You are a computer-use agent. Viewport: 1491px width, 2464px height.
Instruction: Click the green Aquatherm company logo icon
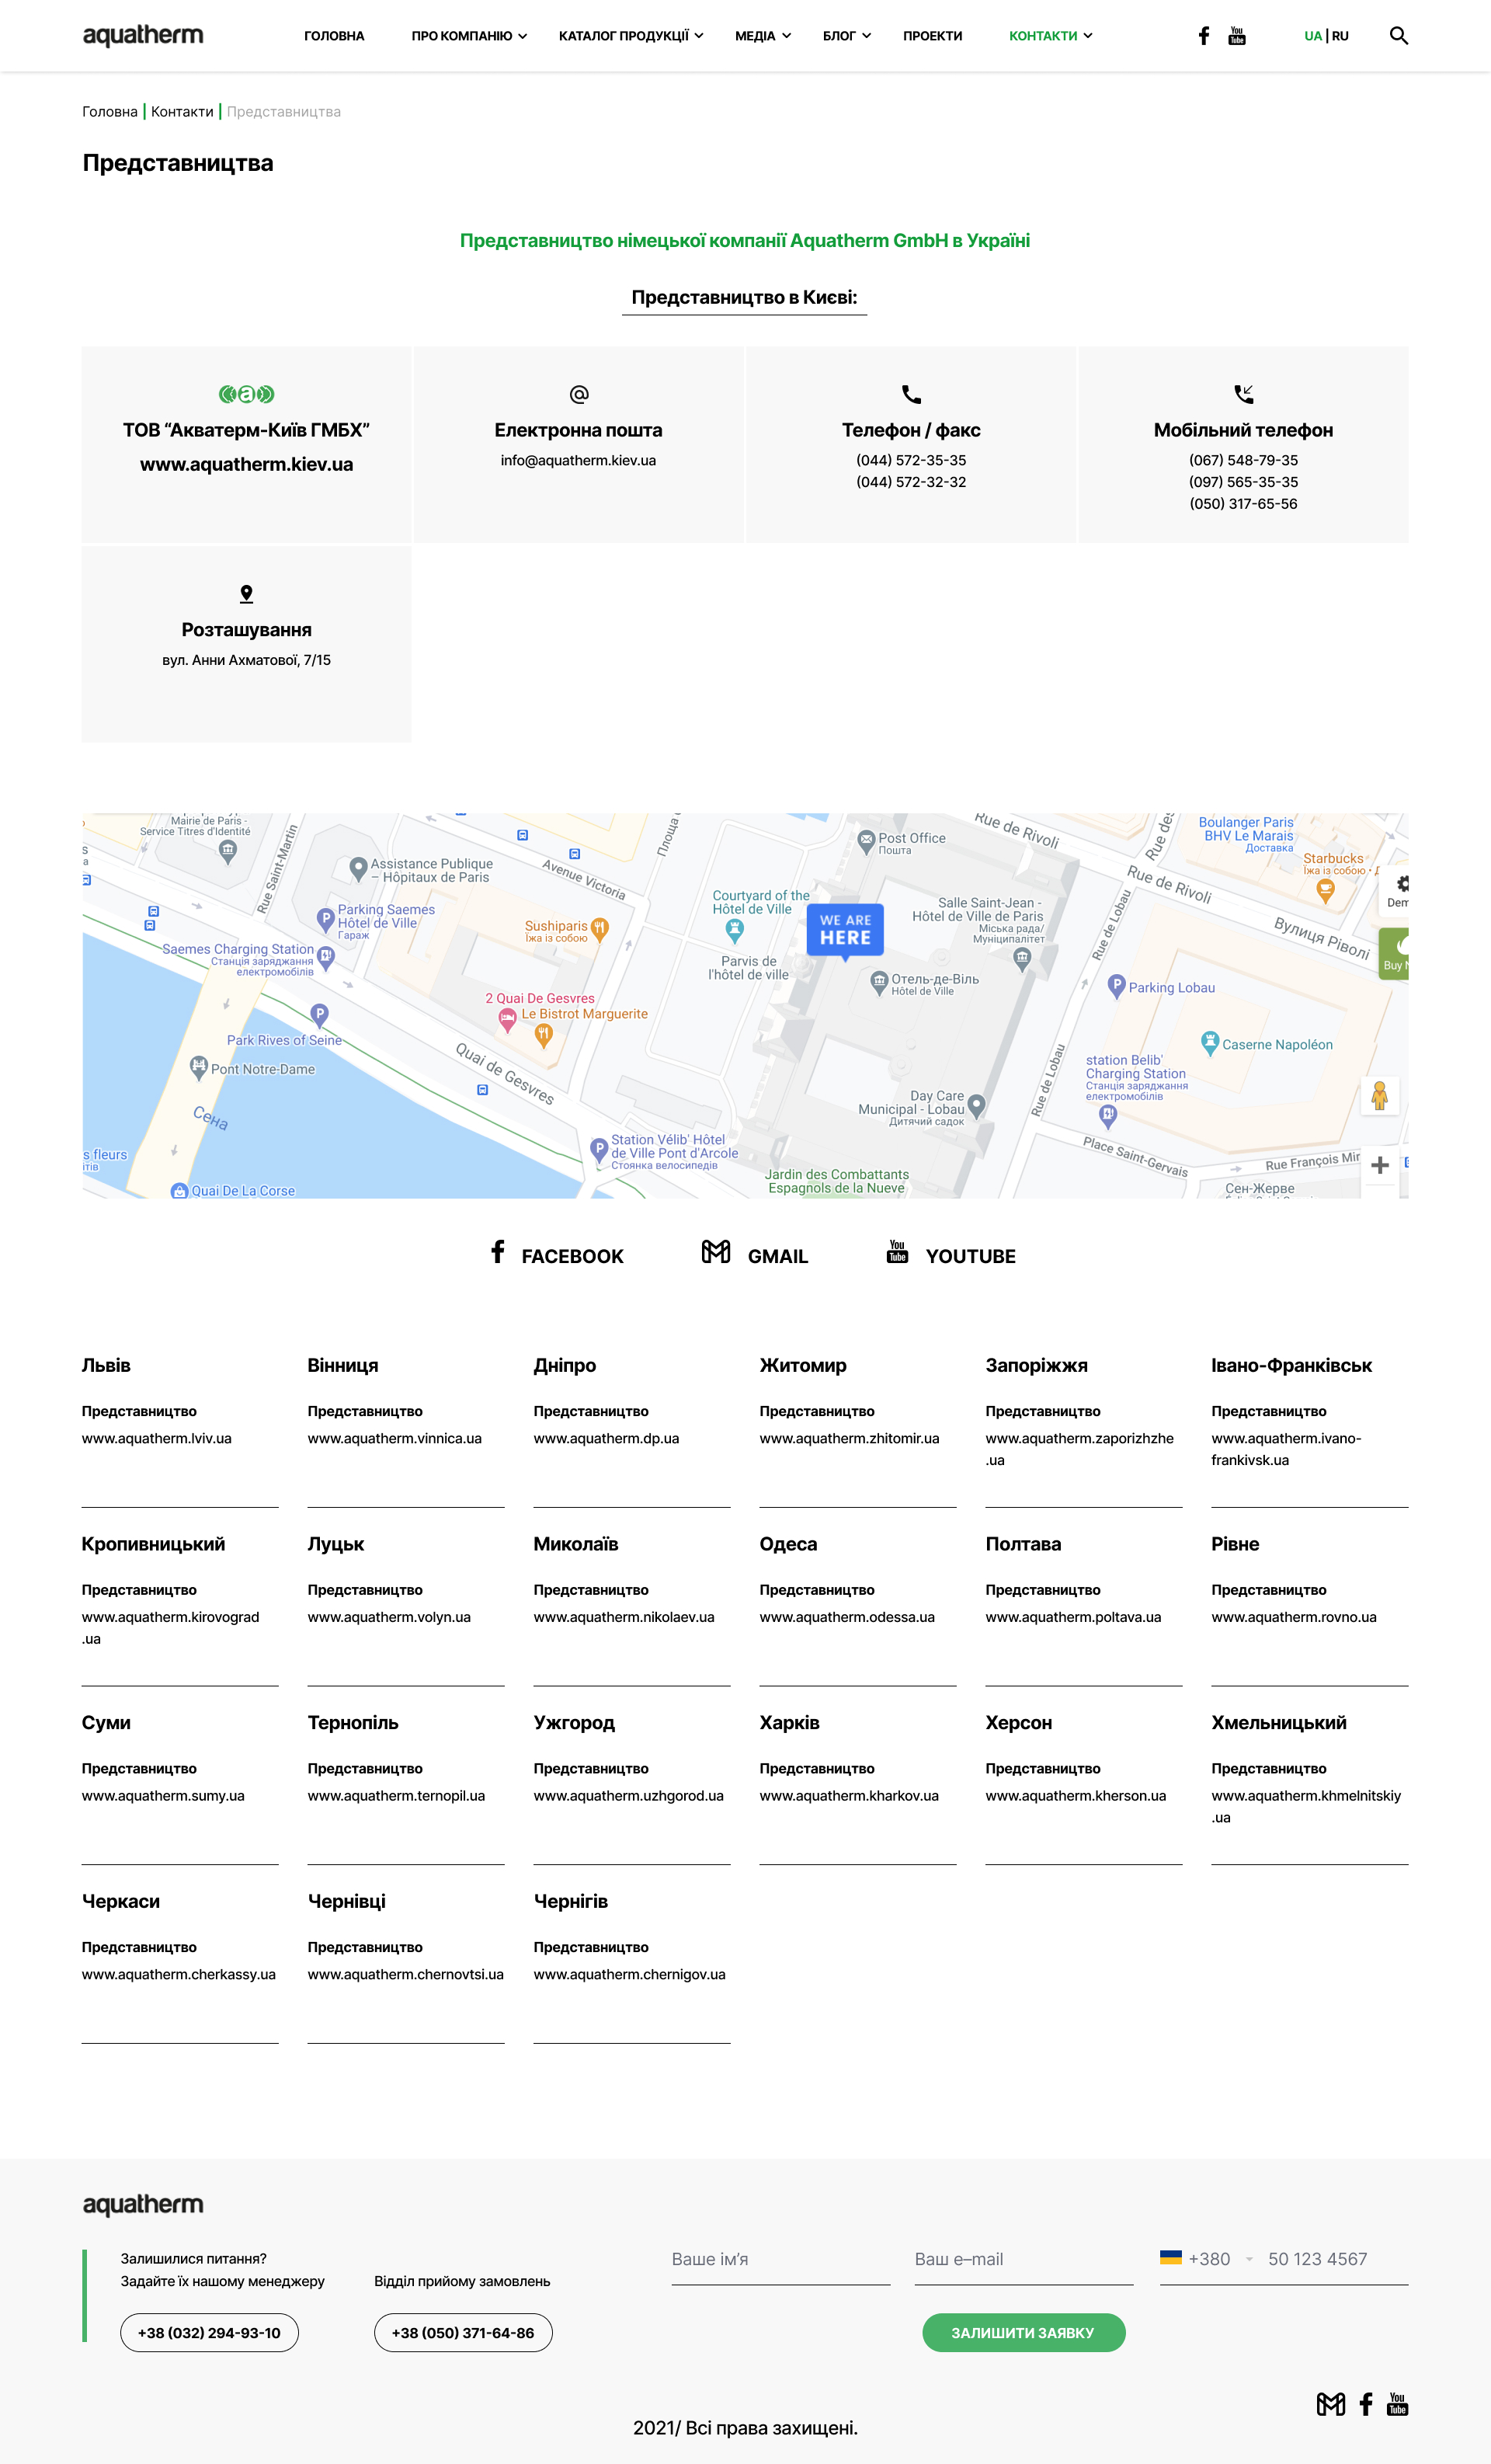point(246,394)
